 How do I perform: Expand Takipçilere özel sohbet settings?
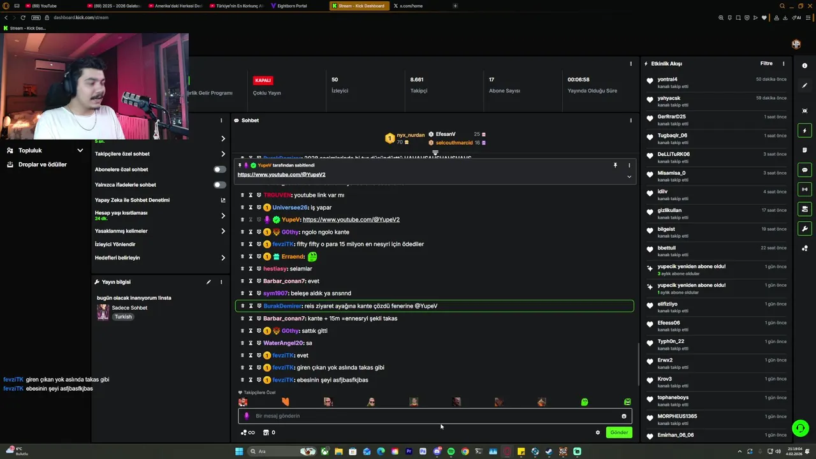[x=223, y=154]
